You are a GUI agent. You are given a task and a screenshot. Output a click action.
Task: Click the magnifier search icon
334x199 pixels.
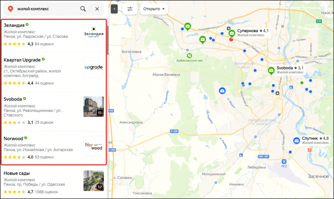coord(83,8)
